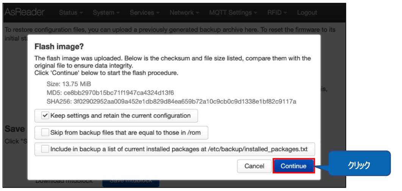Expand the RFID menu
This screenshot has height=191, width=402.
click(x=277, y=12)
